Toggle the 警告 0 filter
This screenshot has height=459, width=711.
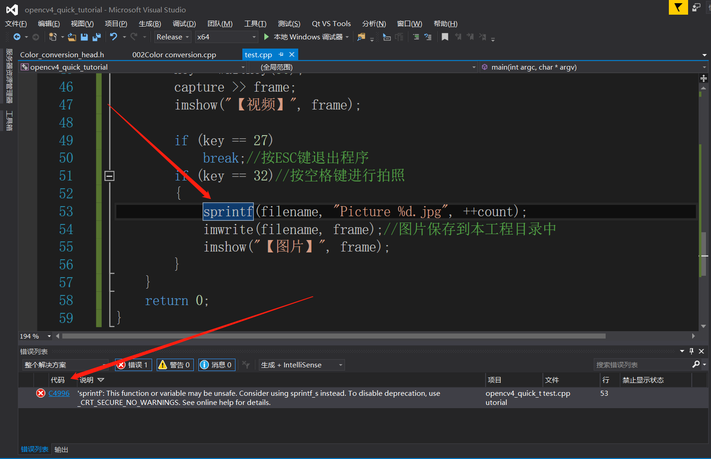tap(175, 365)
